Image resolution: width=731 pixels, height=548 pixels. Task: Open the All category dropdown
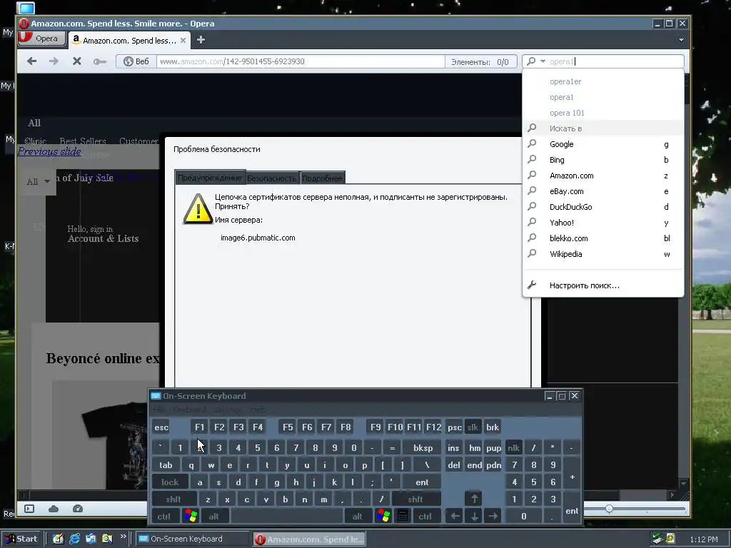[38, 181]
